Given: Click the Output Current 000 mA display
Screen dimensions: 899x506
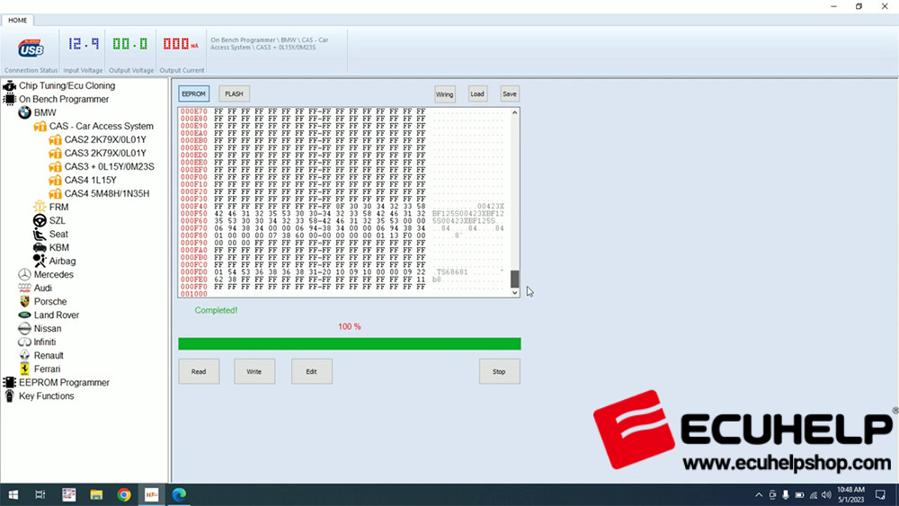Looking at the screenshot, I should tap(181, 43).
